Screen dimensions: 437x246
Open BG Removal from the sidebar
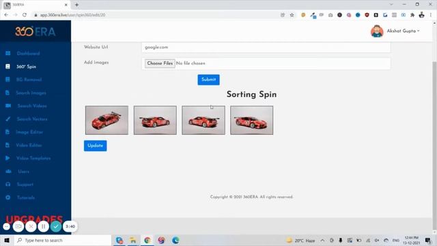pos(29,79)
